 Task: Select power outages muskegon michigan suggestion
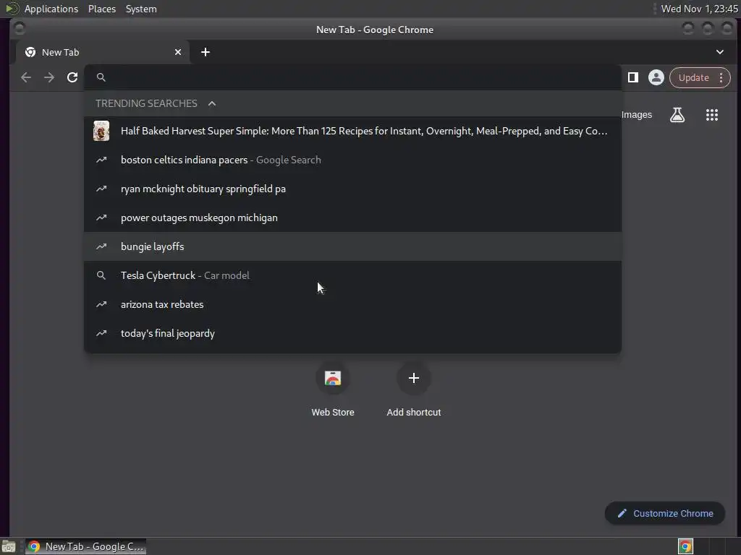tap(352, 218)
